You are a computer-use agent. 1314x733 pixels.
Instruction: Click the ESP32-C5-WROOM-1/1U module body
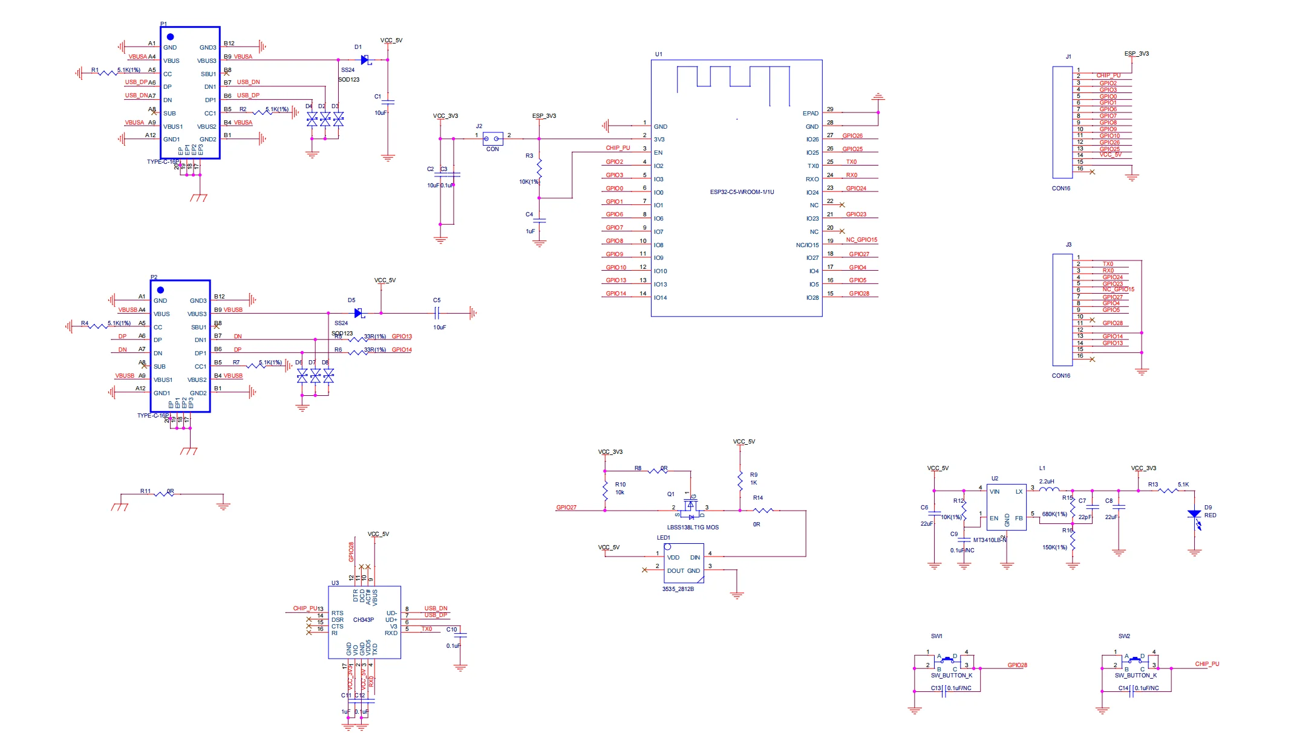[736, 188]
